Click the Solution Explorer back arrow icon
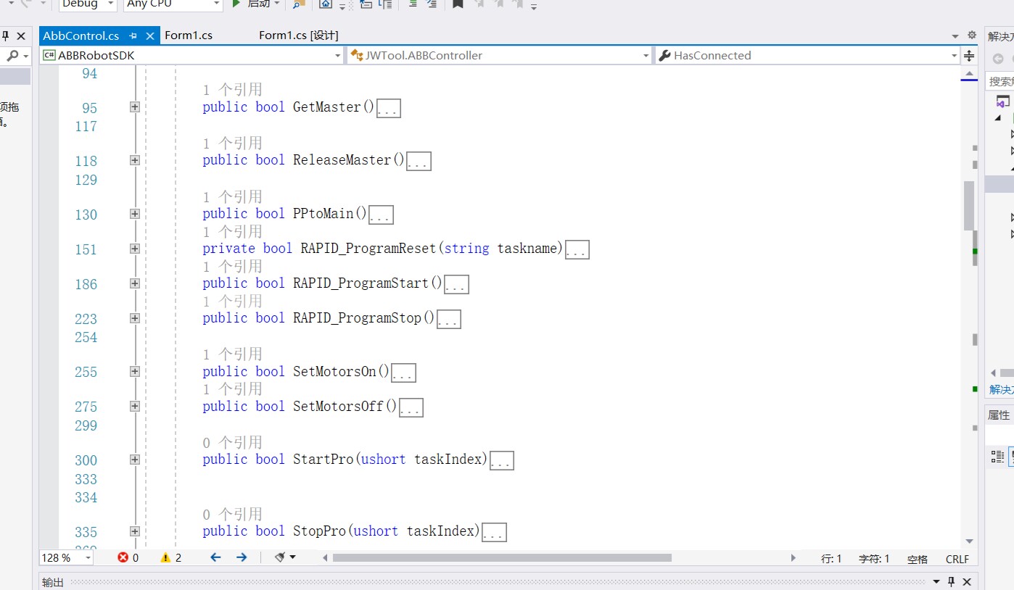This screenshot has width=1014, height=590. point(998,59)
